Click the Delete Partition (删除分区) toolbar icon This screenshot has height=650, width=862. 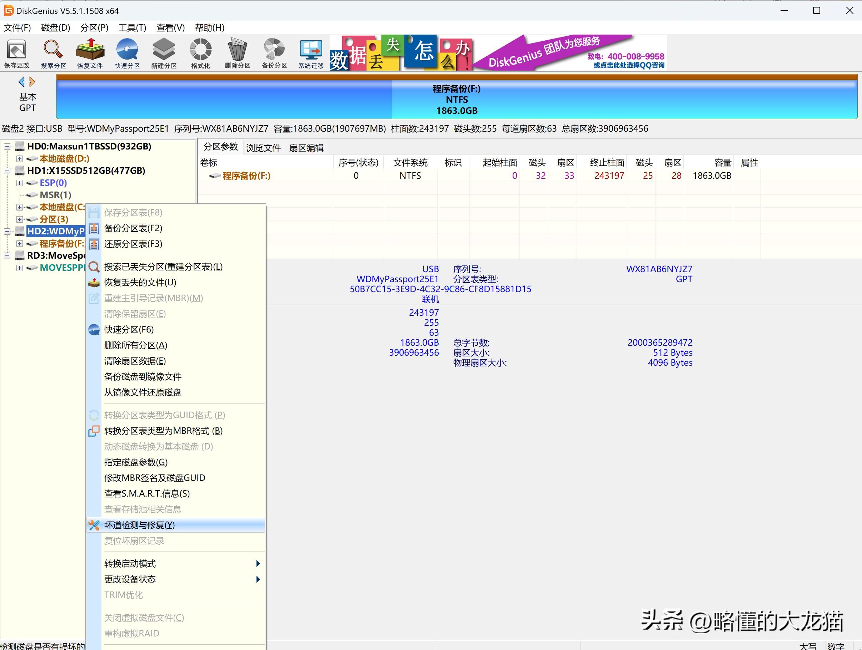[x=237, y=54]
